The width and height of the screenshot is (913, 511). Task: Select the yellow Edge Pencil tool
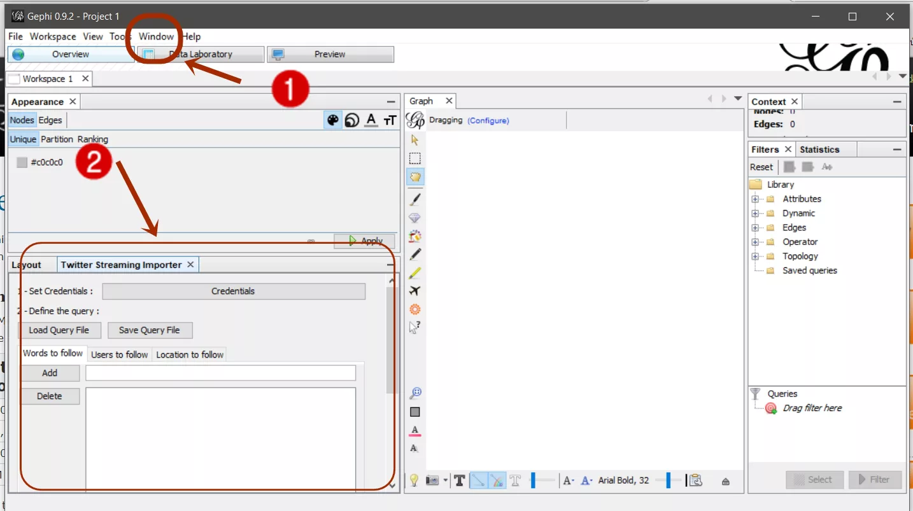pyautogui.click(x=415, y=272)
